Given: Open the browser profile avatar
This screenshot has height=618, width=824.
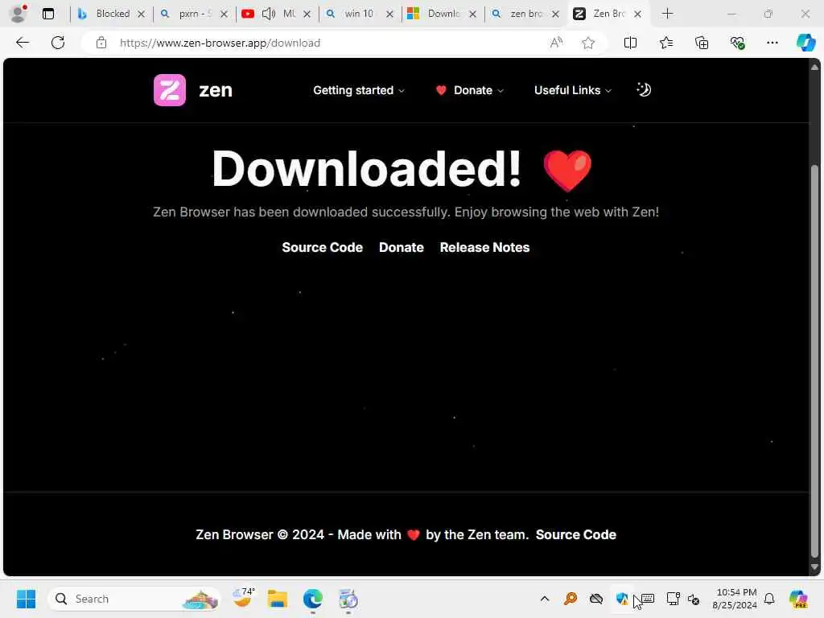Looking at the screenshot, I should pyautogui.click(x=19, y=14).
